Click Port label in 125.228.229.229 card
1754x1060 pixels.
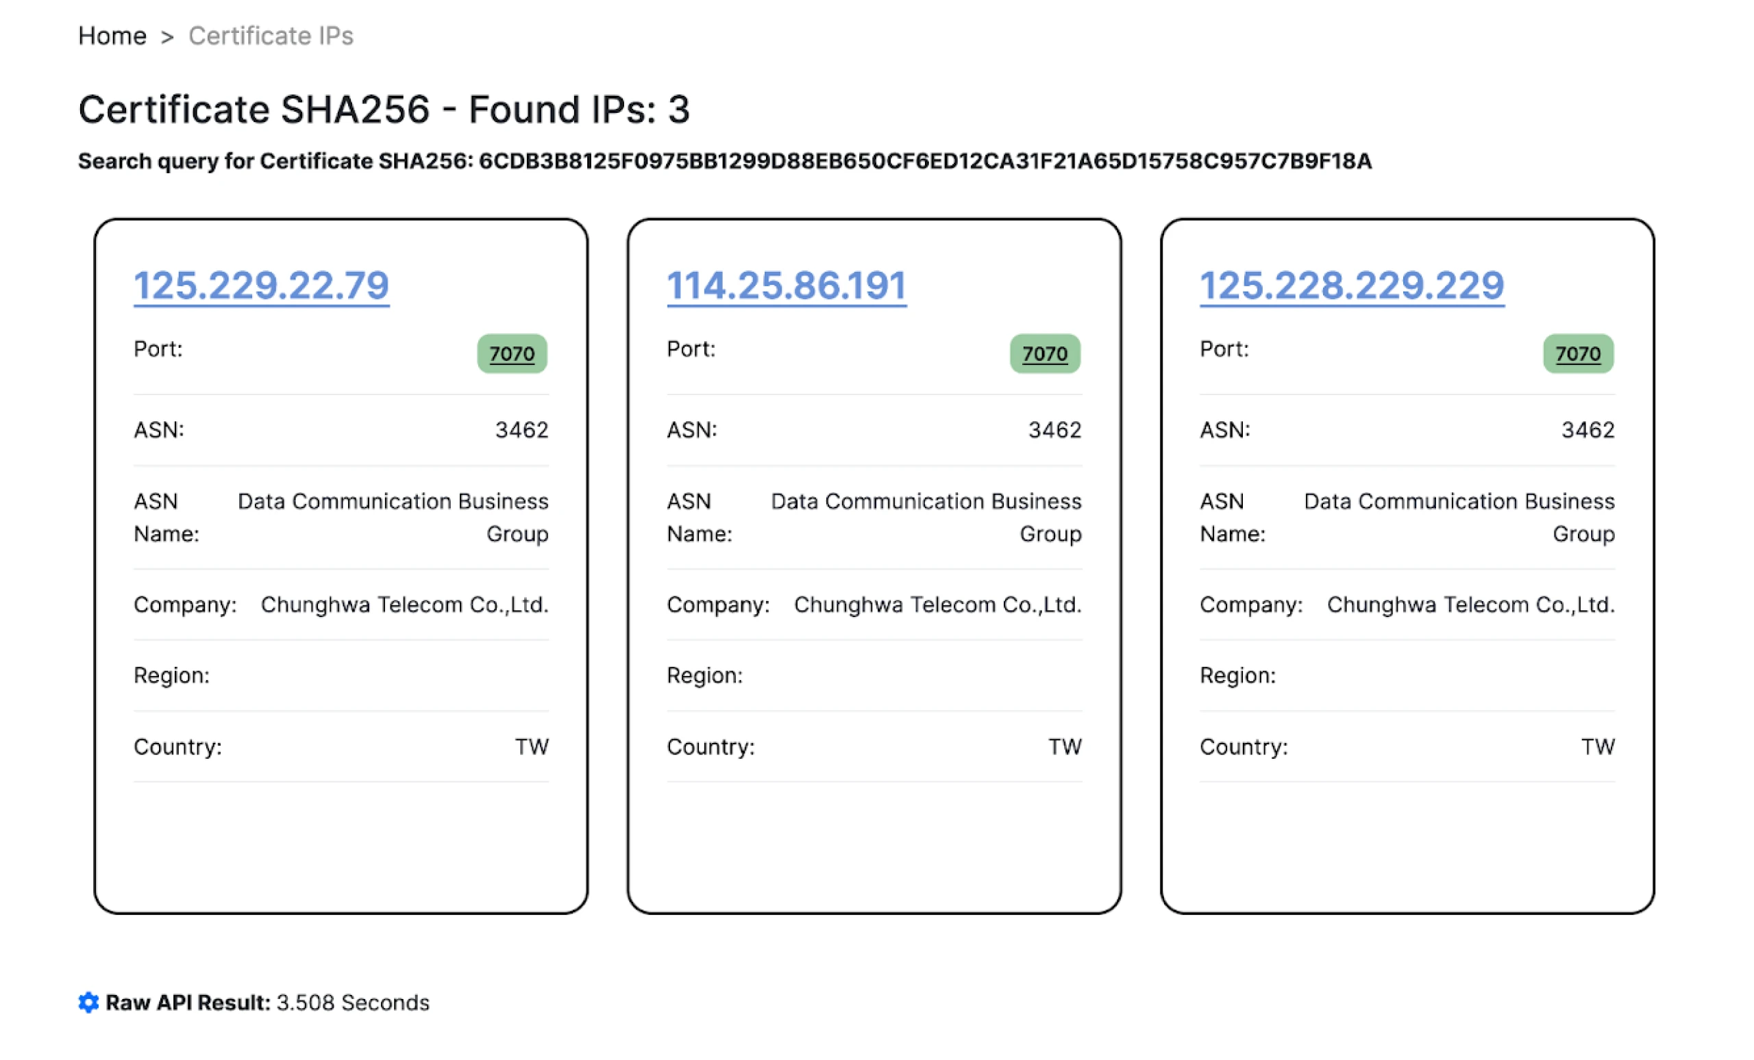click(1224, 349)
